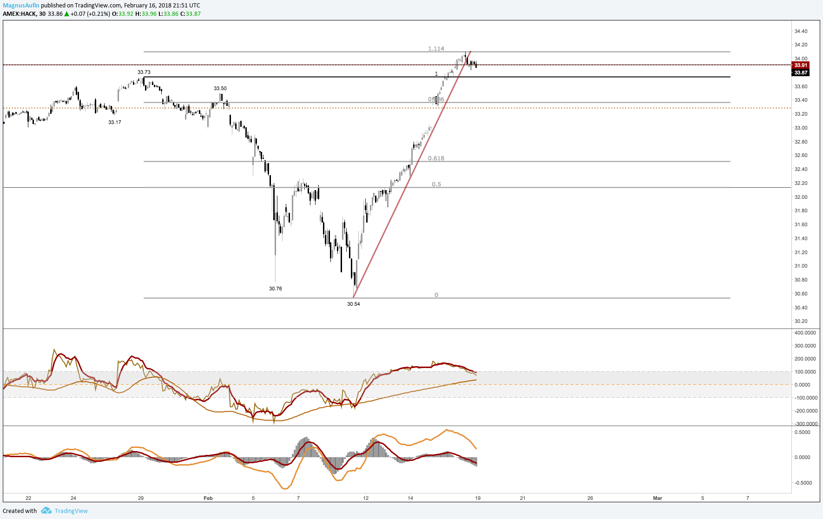823x519 pixels.
Task: Select the AMEX:HACK symbol label
Action: pyautogui.click(x=20, y=14)
